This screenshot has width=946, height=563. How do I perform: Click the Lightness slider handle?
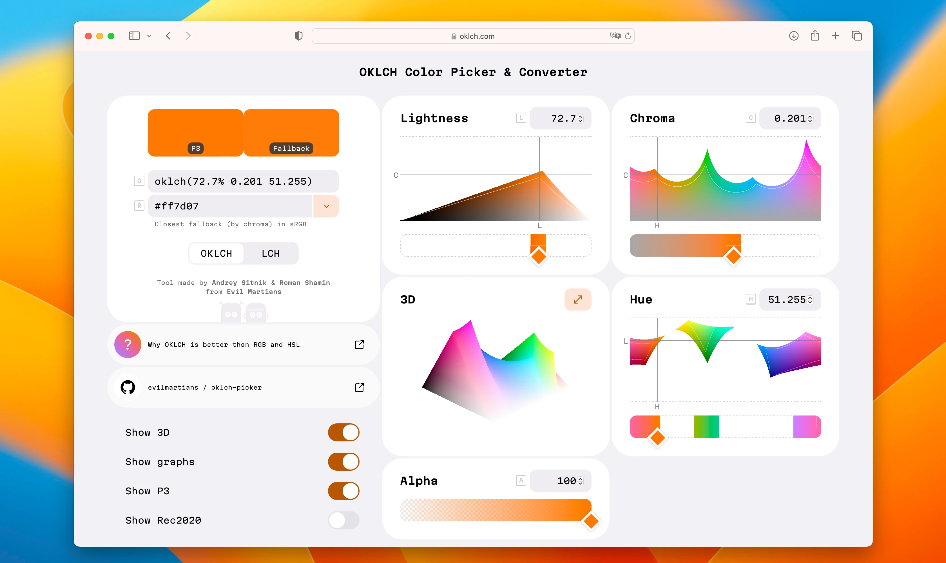tap(538, 256)
